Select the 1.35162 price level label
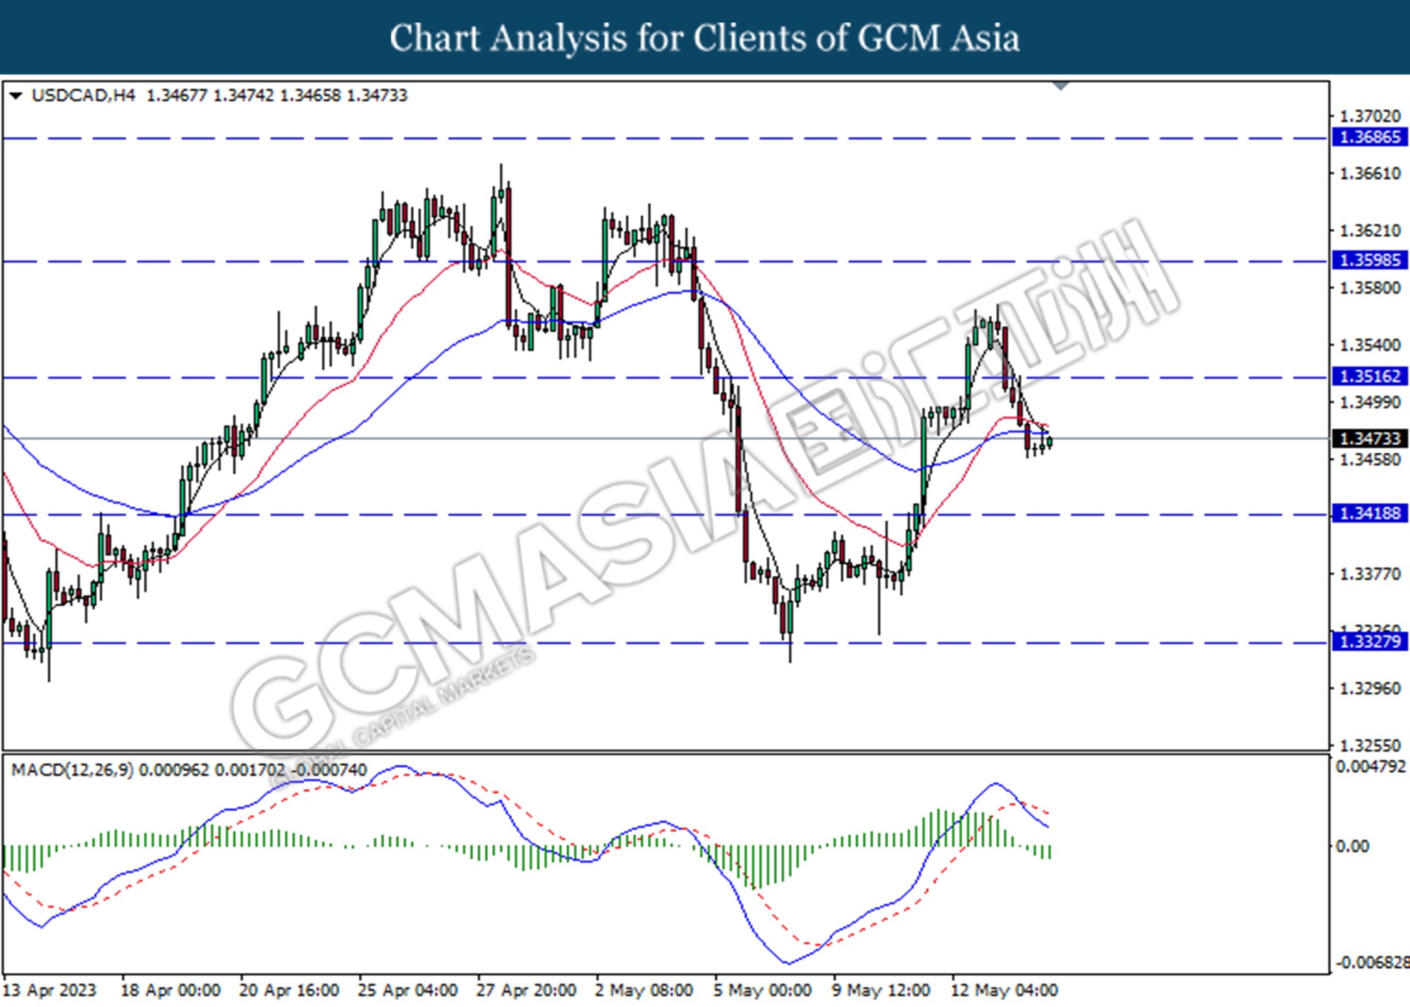The width and height of the screenshot is (1410, 1007). [x=1369, y=377]
